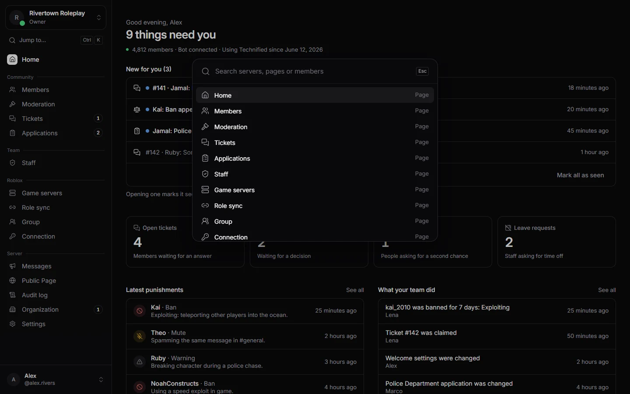This screenshot has height=394, width=630.
Task: Click the Members icon in the sidebar
Action: point(13,90)
